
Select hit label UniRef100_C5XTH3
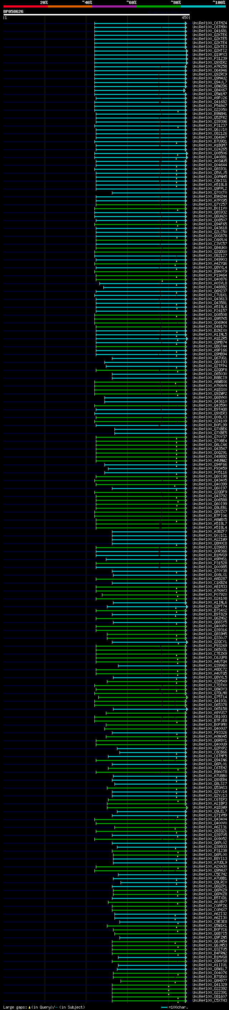click(209, 1001)
